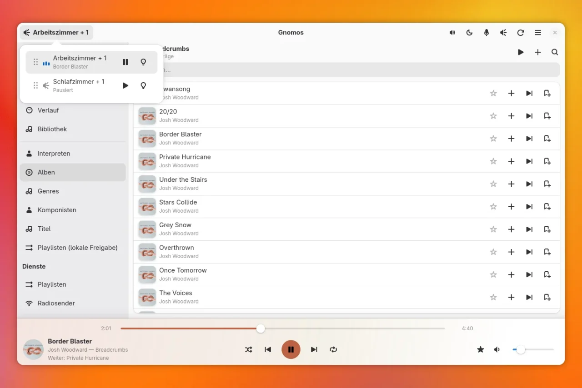Screen dimensions: 582x388
Task: Click the star icon in player bar
Action: click(480, 349)
